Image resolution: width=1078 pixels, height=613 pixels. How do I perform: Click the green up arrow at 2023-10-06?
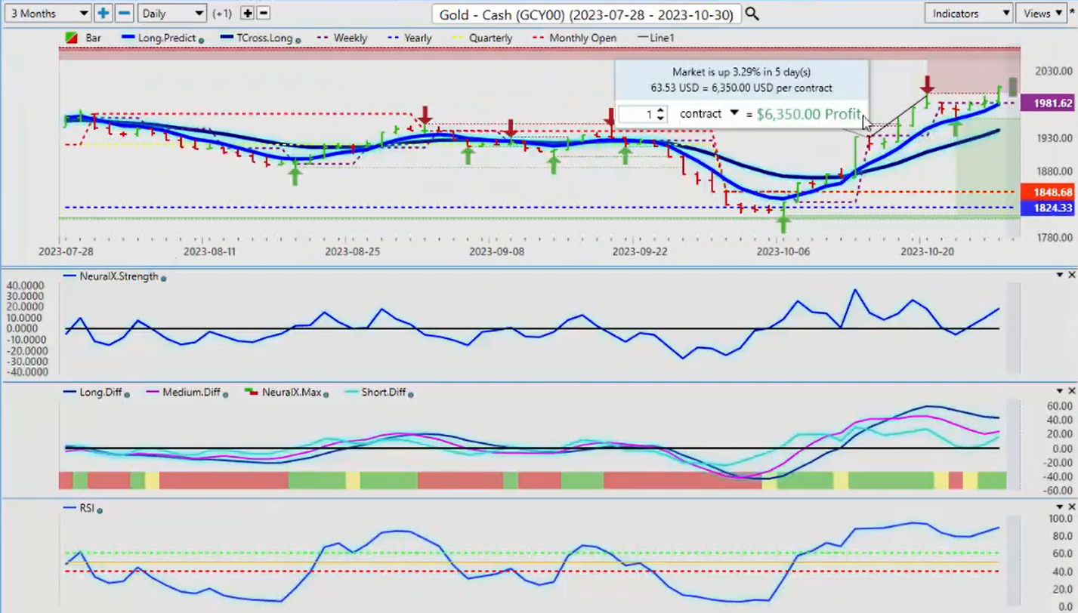[783, 223]
